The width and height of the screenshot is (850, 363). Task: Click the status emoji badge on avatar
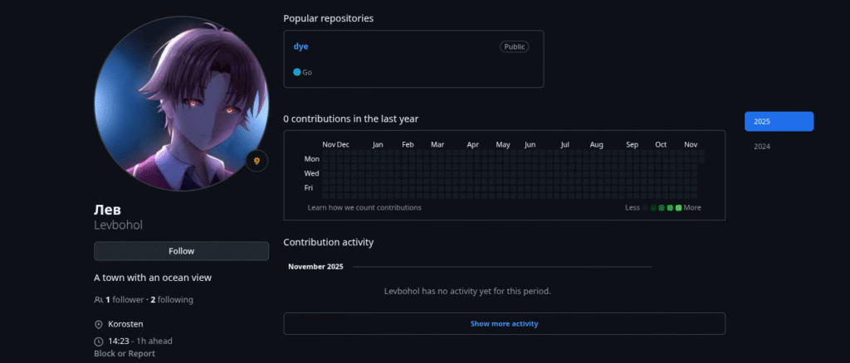257,161
